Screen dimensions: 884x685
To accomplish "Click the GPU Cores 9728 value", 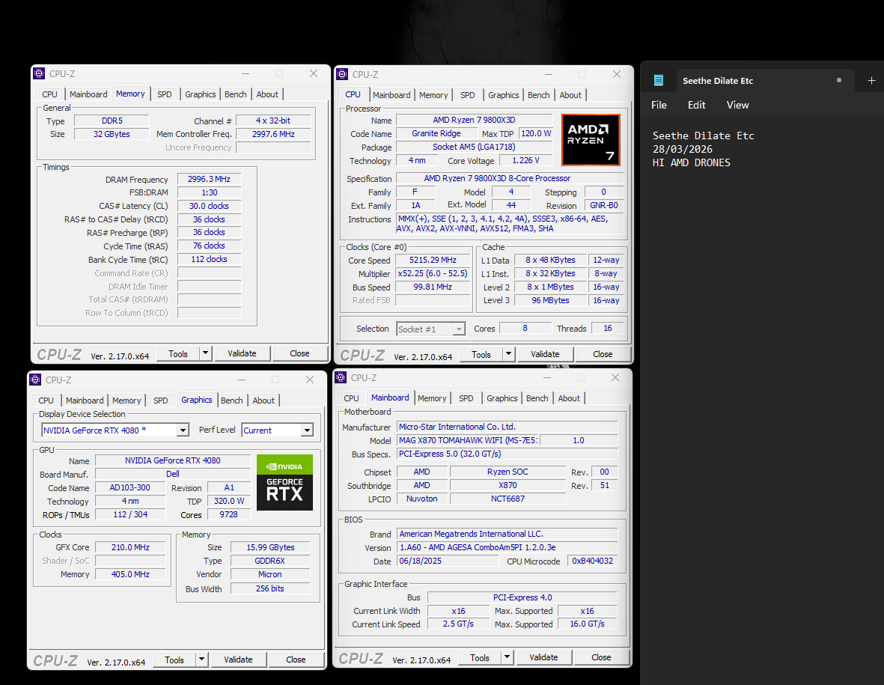I will click(229, 515).
